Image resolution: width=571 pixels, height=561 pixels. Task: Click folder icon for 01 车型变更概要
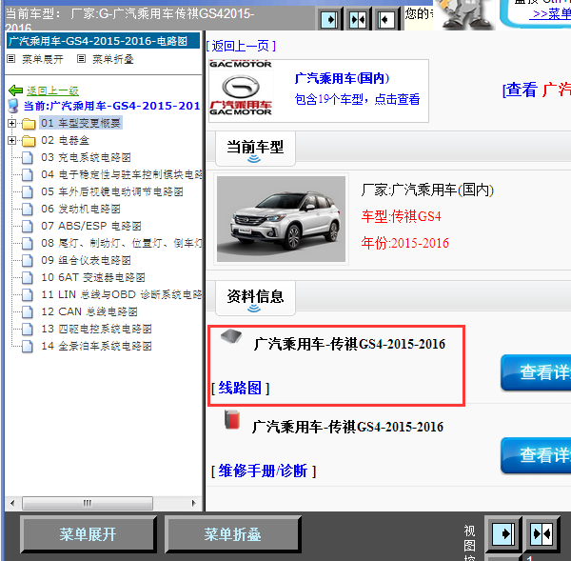(29, 124)
